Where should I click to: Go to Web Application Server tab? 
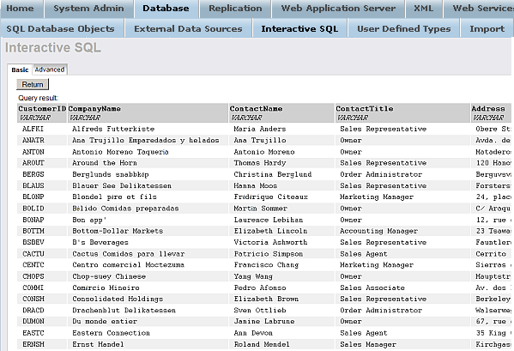338,9
